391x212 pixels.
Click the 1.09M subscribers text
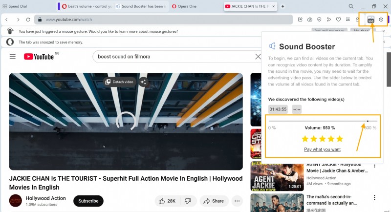[42, 205]
